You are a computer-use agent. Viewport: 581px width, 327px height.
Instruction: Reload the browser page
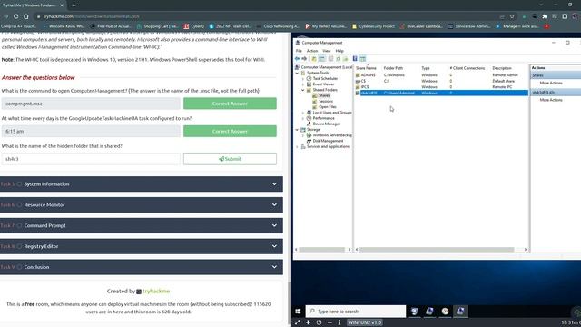coord(16,16)
